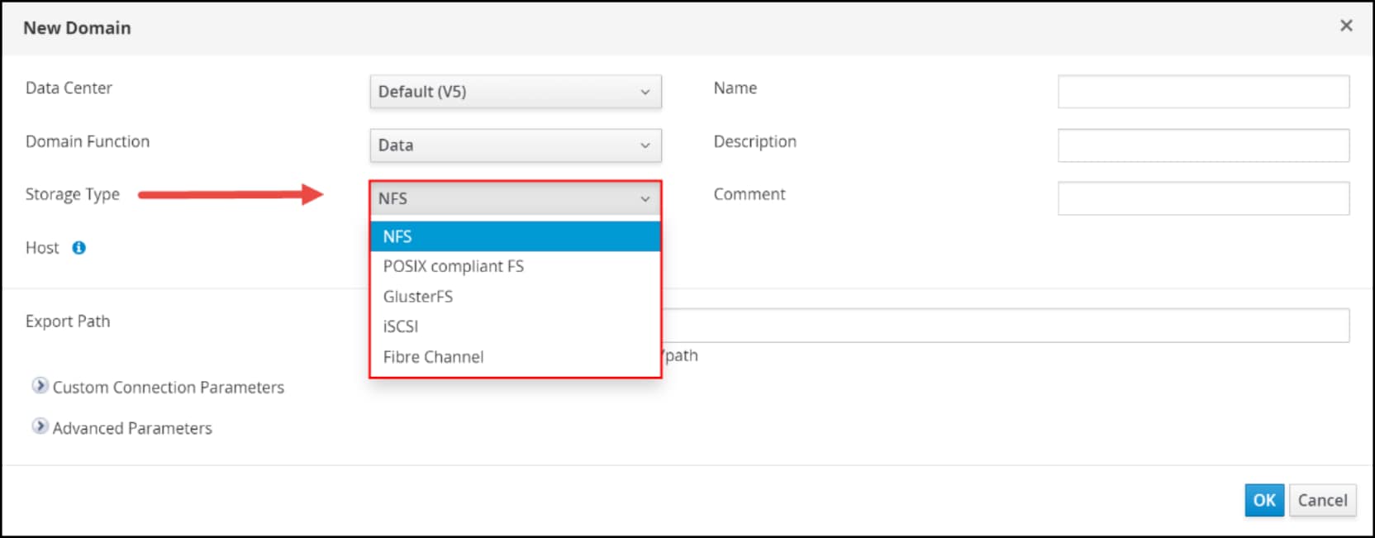Screen dimensions: 1375x538
Task: Expand Custom Connection Parameters section
Action: click(x=40, y=386)
